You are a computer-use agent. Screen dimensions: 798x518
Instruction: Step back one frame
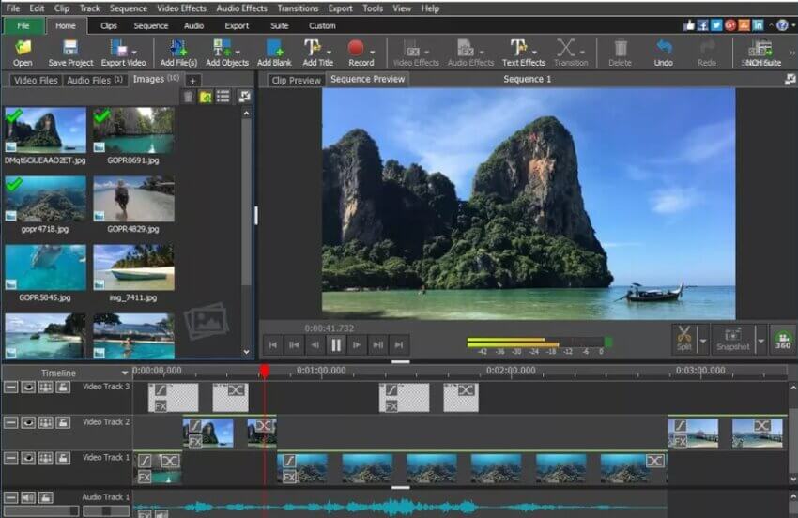[315, 345]
